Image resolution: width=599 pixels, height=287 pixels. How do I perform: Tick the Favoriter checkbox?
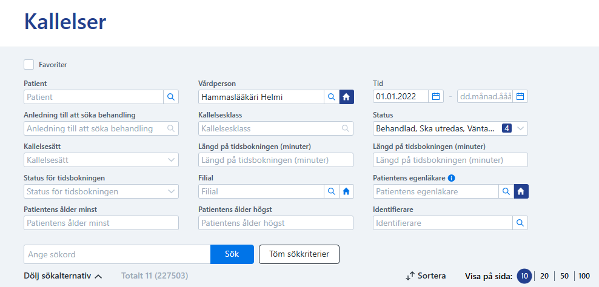[29, 65]
